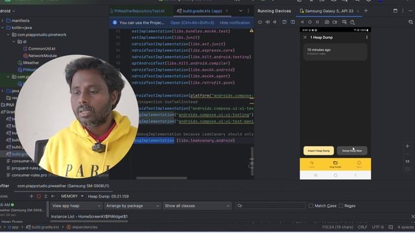Click the editor horizontal scrollbar
This screenshot has width=415, height=233.
[x=161, y=178]
